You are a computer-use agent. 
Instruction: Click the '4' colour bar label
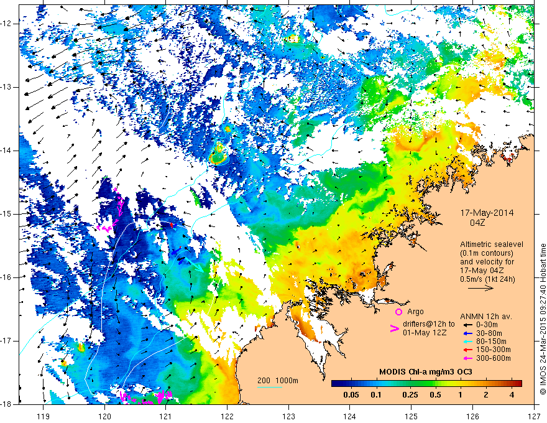[x=512, y=395]
